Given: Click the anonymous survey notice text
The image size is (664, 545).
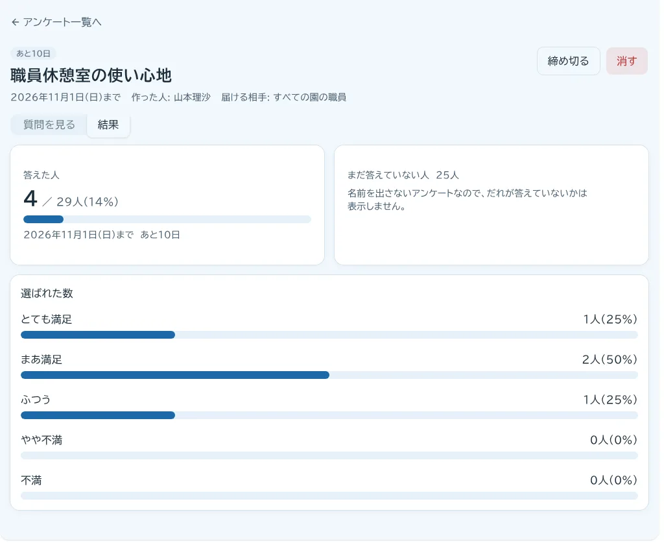Looking at the screenshot, I should pos(468,200).
